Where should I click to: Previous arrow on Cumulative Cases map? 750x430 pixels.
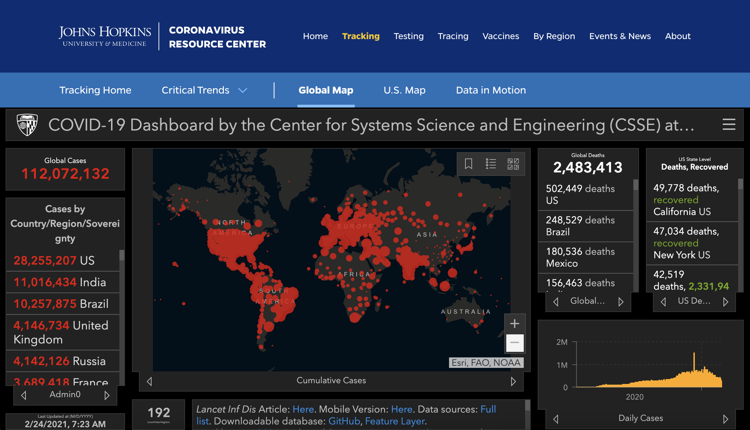[x=149, y=381]
